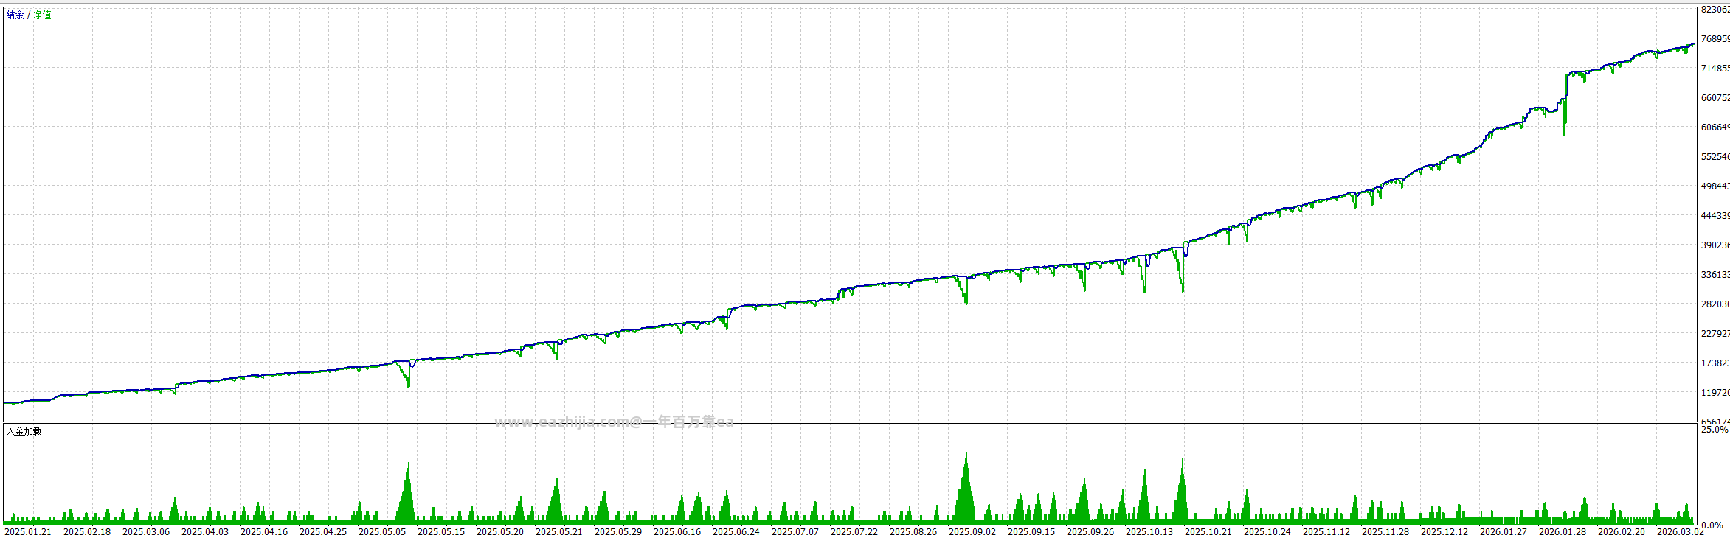1730x538 pixels.
Task: Click the 结余 / 净值 legend label
Action: (x=29, y=15)
